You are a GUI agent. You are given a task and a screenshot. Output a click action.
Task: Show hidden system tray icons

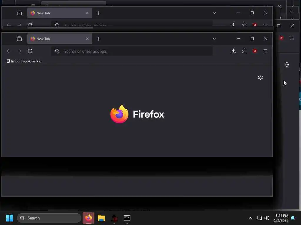coord(250,218)
